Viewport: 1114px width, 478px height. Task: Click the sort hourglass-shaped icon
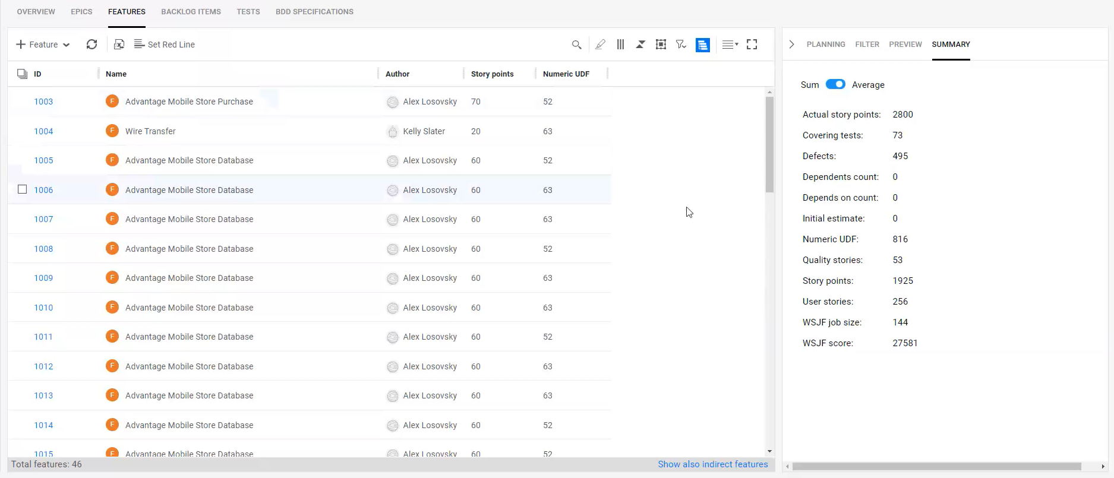[x=640, y=45]
